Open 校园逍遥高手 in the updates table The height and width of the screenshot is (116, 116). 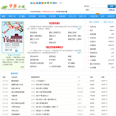(16, 114)
